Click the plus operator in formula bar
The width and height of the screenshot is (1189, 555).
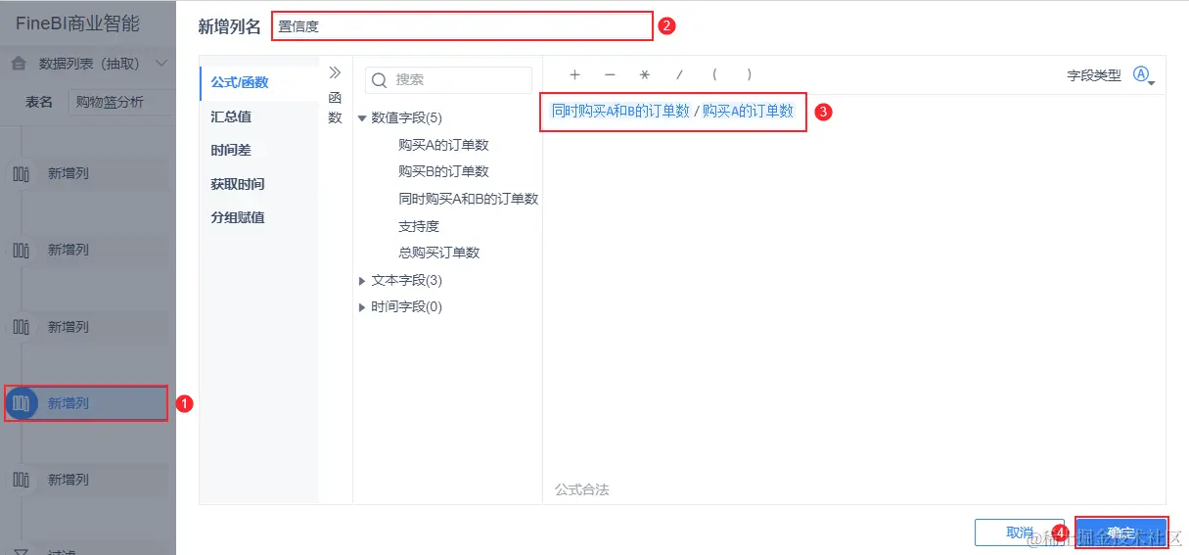pos(574,74)
